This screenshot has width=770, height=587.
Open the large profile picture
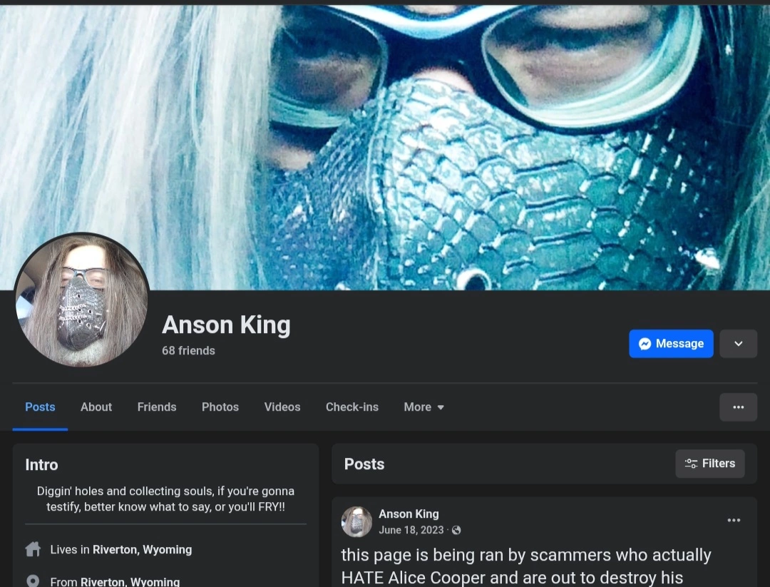click(x=81, y=300)
